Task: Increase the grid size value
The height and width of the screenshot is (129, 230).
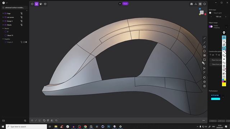Action: click(226, 17)
